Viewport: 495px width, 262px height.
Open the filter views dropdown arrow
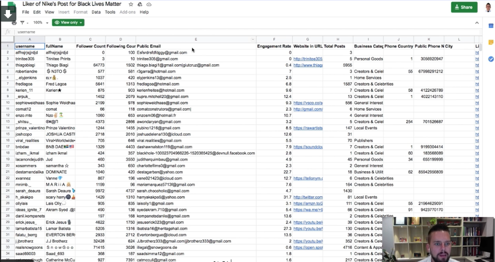[x=27, y=23]
